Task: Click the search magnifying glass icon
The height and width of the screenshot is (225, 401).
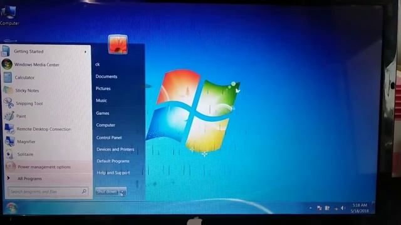Action: click(84, 191)
